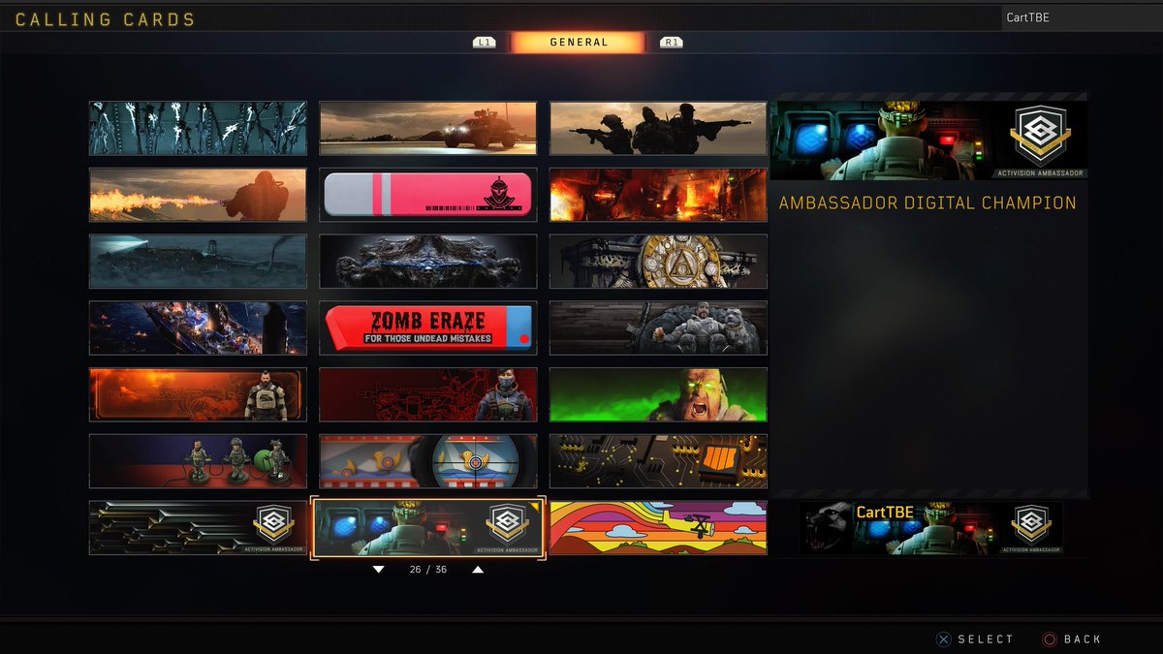This screenshot has width=1163, height=654.
Task: Select the ship with searchlight calling card
Action: pyautogui.click(x=198, y=262)
